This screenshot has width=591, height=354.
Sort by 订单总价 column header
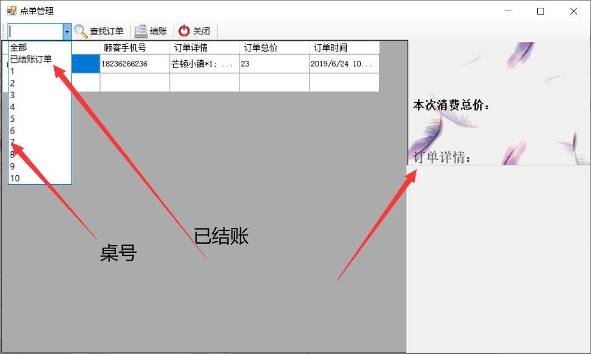coord(274,48)
